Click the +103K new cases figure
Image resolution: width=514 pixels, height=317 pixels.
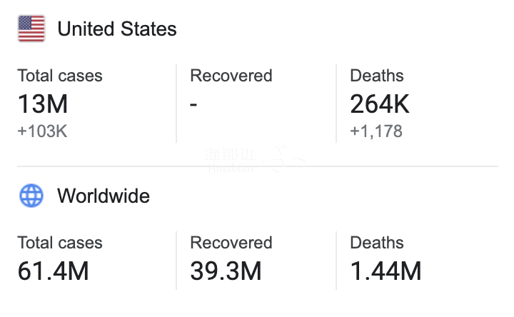[42, 131]
